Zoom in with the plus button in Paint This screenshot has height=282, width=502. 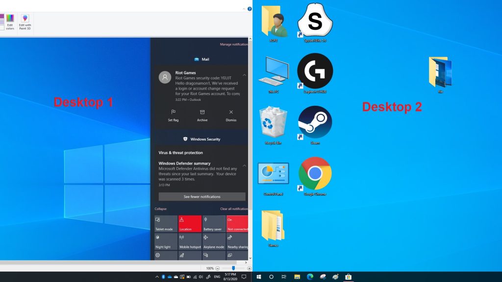249,269
